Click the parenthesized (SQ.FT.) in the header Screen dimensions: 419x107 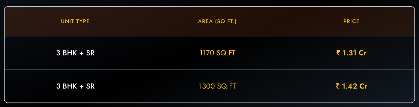pos(226,21)
